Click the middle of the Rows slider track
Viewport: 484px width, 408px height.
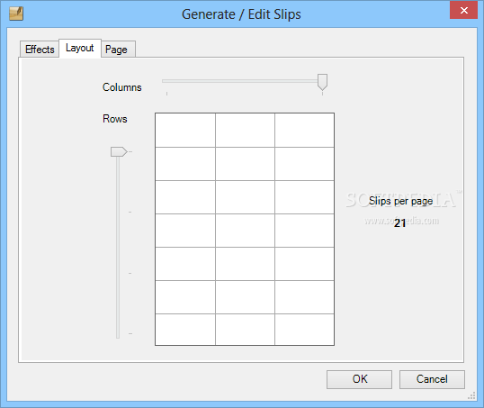pos(118,243)
